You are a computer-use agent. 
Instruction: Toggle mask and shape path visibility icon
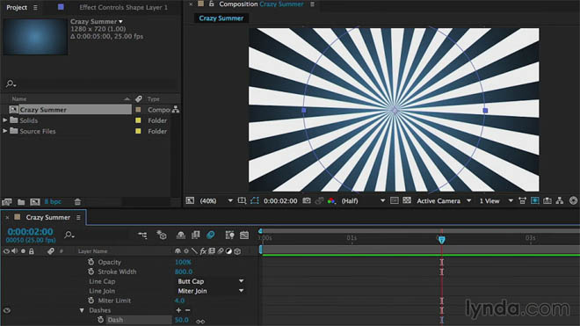[x=255, y=200]
